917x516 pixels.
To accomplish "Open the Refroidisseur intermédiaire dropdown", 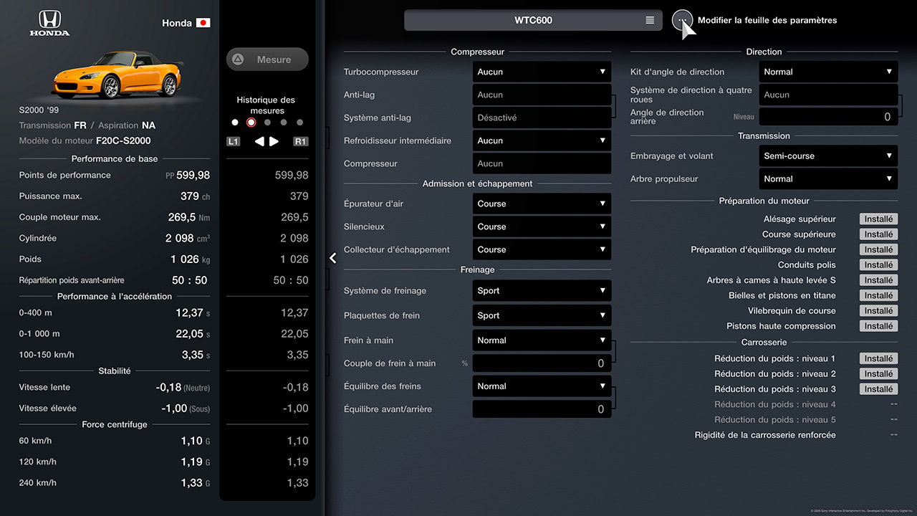I will click(542, 140).
